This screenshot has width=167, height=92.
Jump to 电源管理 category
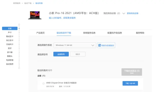[10, 60]
